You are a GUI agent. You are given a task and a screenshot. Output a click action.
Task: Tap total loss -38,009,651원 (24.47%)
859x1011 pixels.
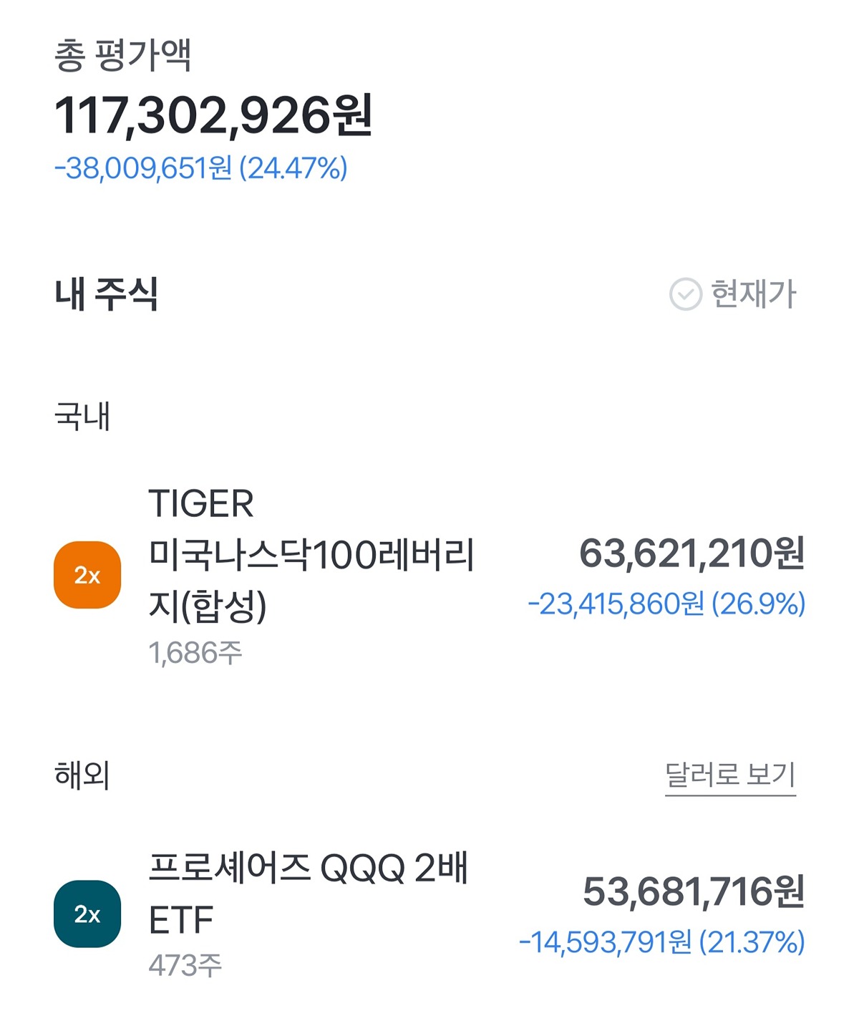point(201,168)
